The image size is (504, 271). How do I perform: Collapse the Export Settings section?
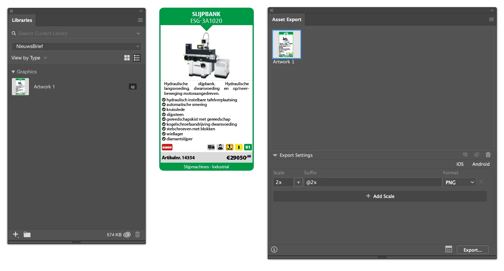[275, 155]
